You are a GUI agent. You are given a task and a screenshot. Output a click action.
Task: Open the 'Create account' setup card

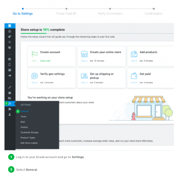coord(52,56)
